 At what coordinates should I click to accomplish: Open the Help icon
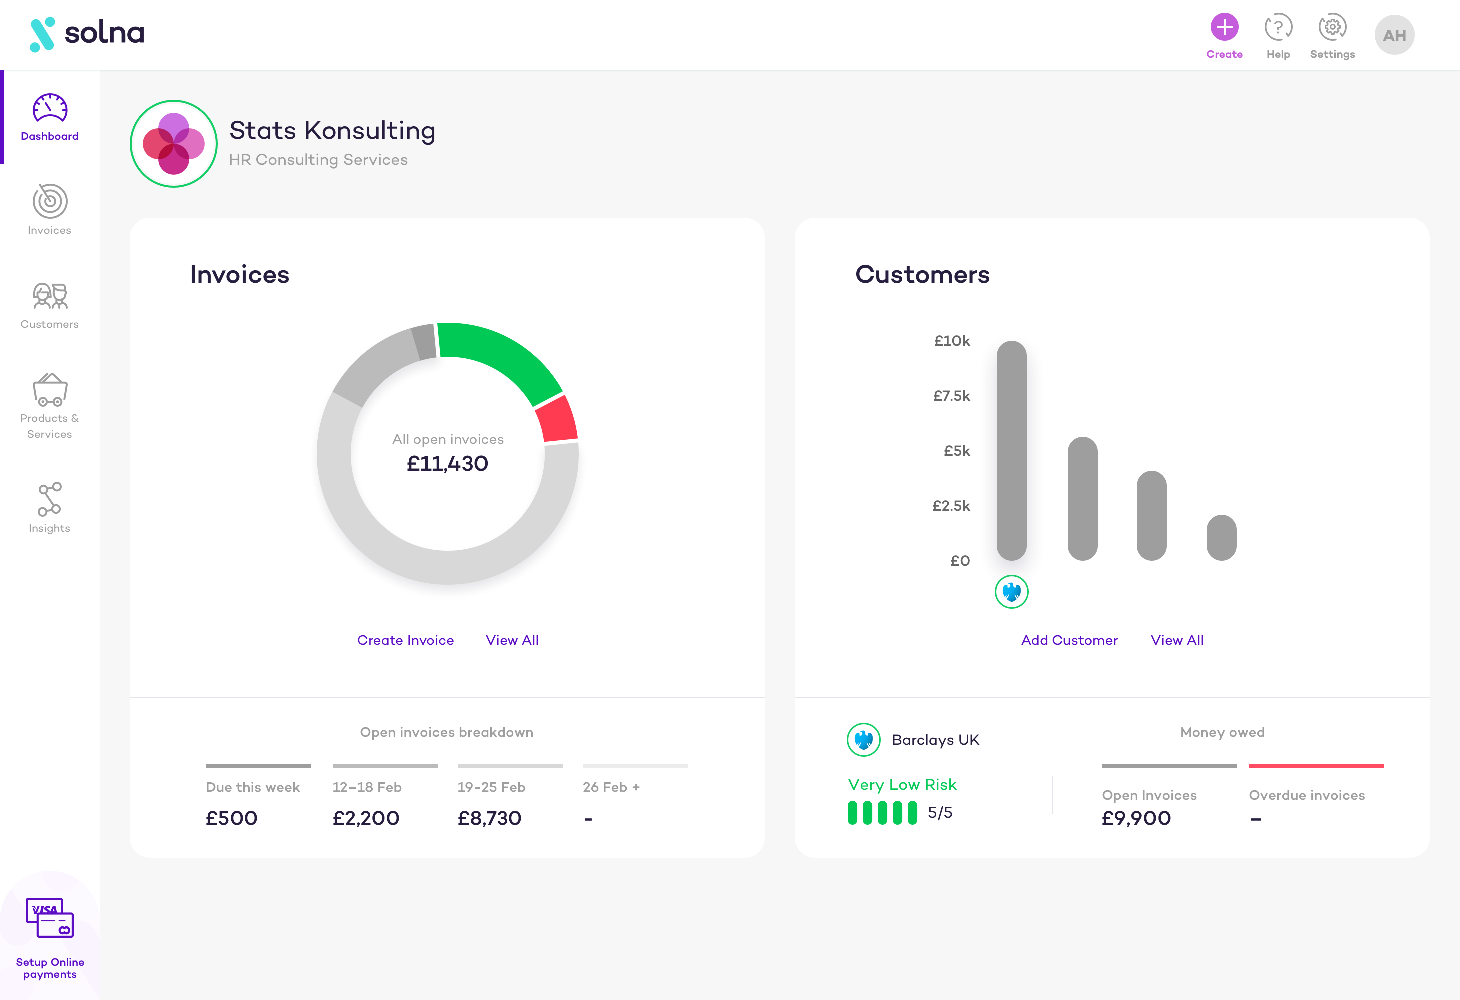[1278, 27]
